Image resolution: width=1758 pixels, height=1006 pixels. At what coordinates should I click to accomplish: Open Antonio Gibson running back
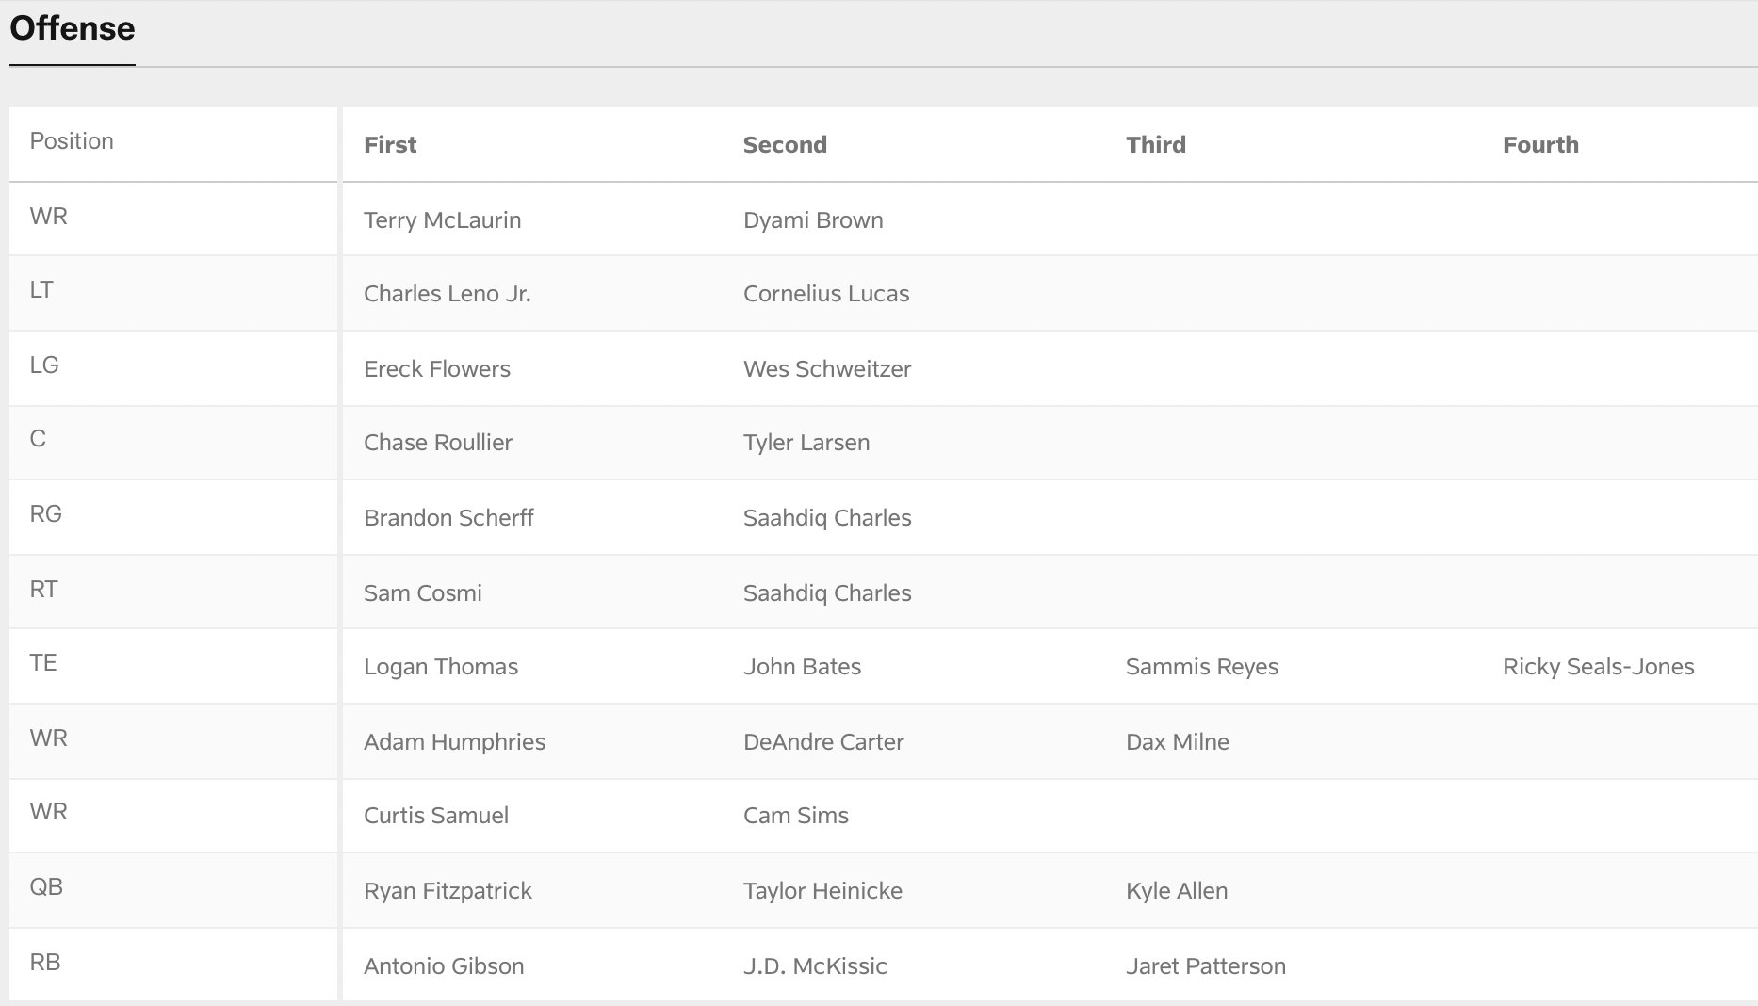(444, 966)
